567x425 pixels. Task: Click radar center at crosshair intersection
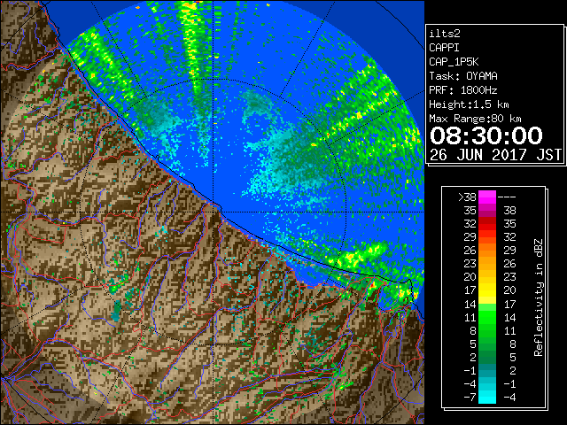pyautogui.click(x=214, y=212)
